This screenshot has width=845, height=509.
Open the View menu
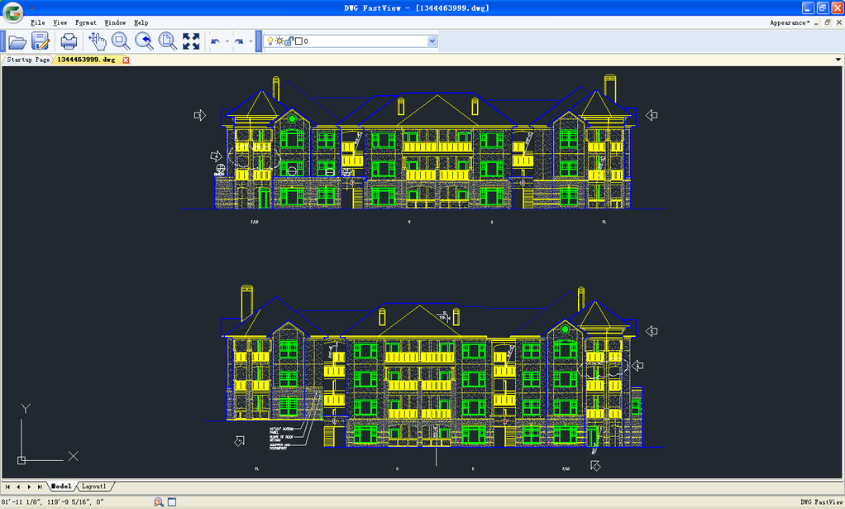(x=60, y=22)
